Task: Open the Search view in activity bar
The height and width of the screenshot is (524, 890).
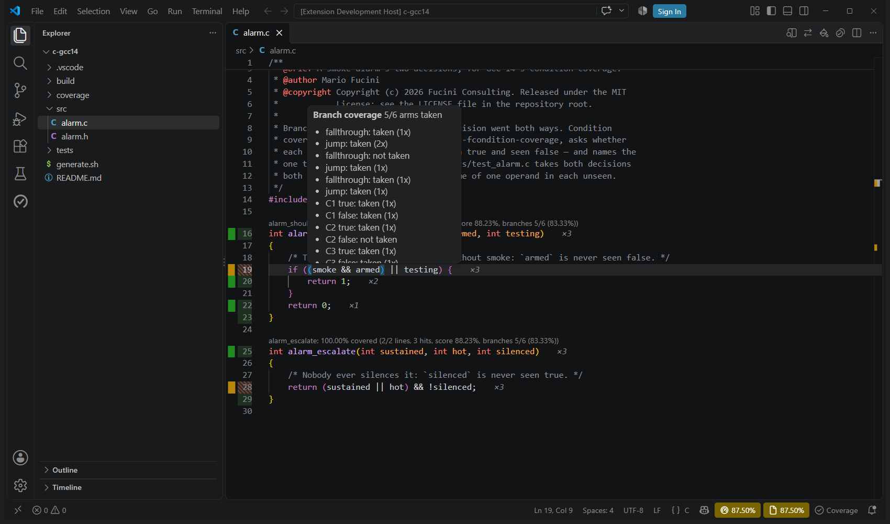Action: 20,63
